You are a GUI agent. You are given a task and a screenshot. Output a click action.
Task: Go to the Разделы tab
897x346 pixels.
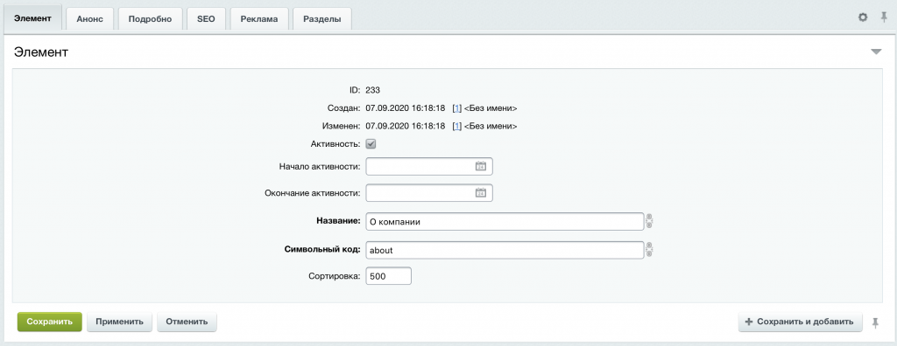tap(322, 19)
